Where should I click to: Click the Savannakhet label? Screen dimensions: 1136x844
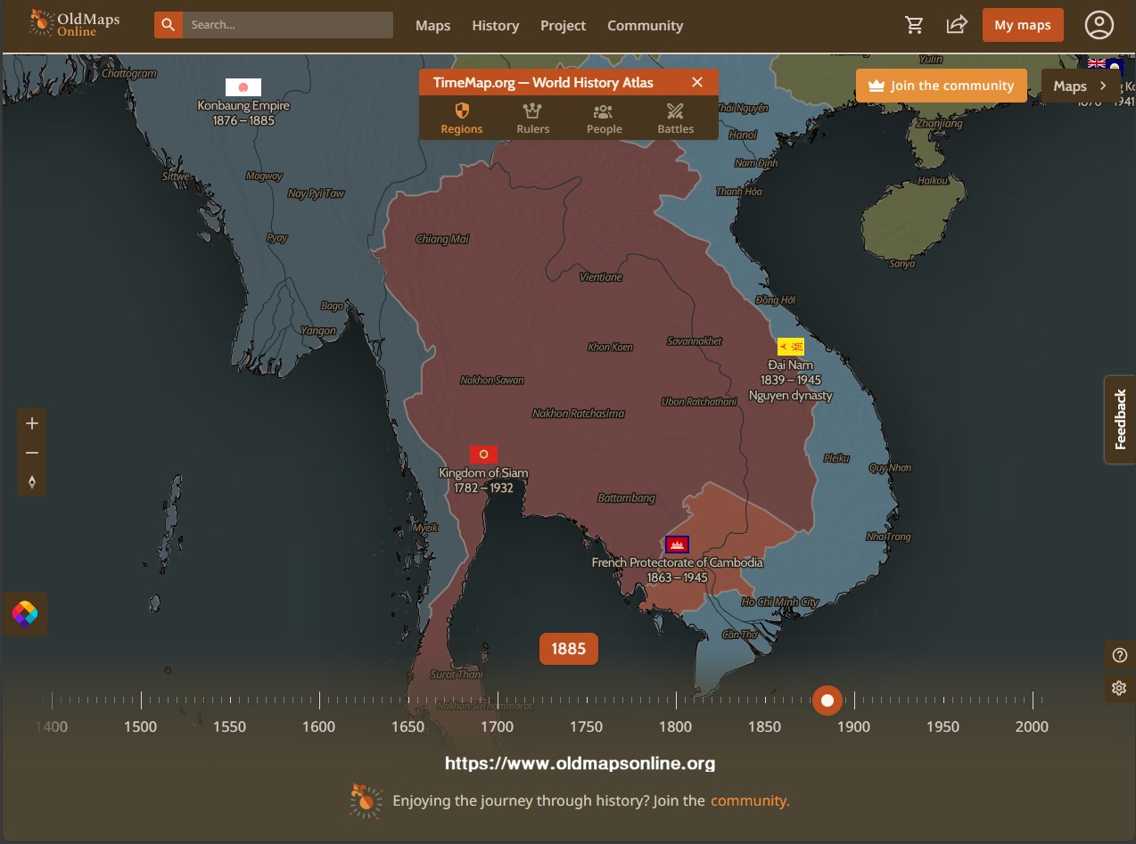pyautogui.click(x=695, y=341)
